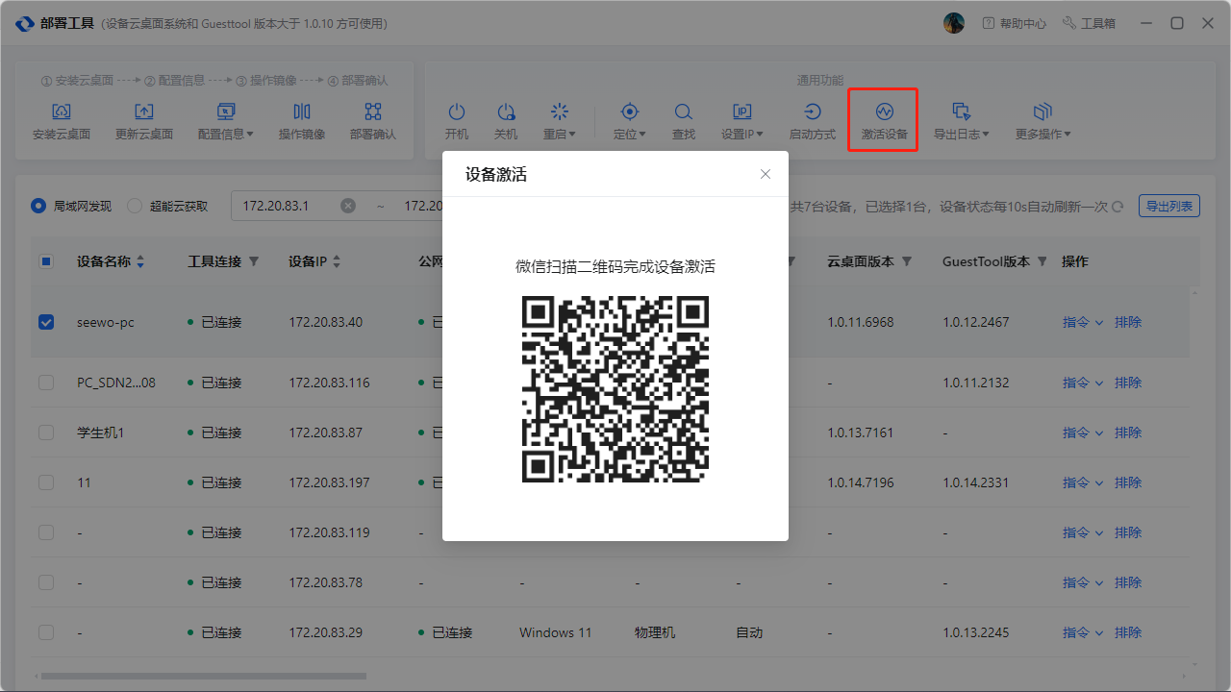Sort the table by 设备IP
The image size is (1231, 692).
tap(337, 261)
